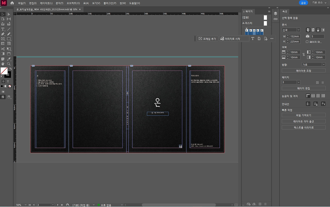330x207 pixels.
Task: Open the zoom level dropdown at 50%
Action: [26, 205]
